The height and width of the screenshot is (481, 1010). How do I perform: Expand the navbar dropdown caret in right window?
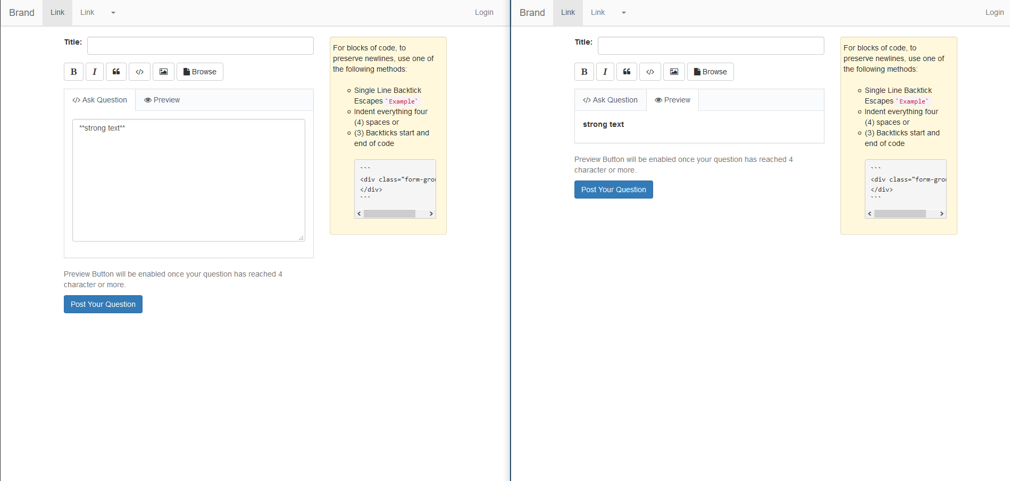coord(624,13)
